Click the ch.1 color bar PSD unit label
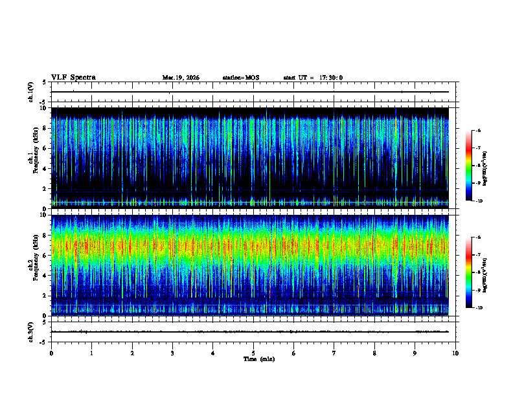The width and height of the screenshot is (513, 396). pyautogui.click(x=485, y=168)
